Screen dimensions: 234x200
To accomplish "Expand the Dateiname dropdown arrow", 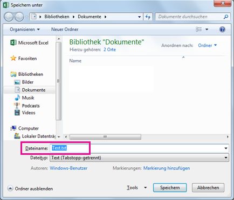I will coord(226,148).
